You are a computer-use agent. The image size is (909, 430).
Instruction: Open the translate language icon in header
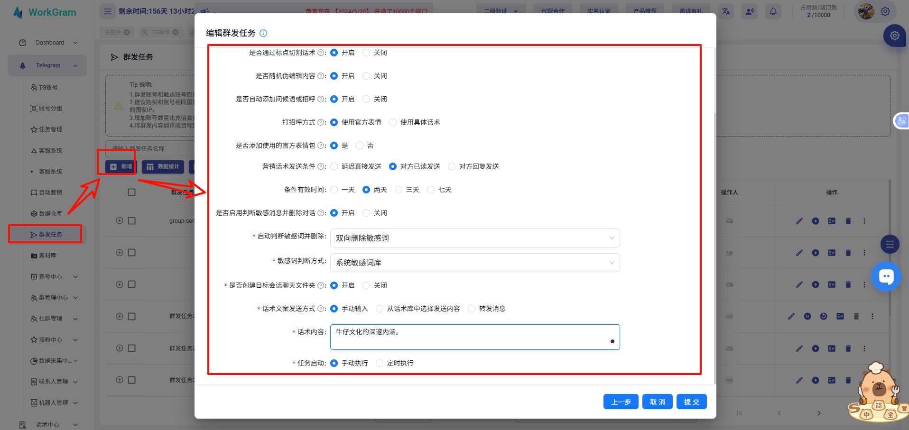coord(726,11)
